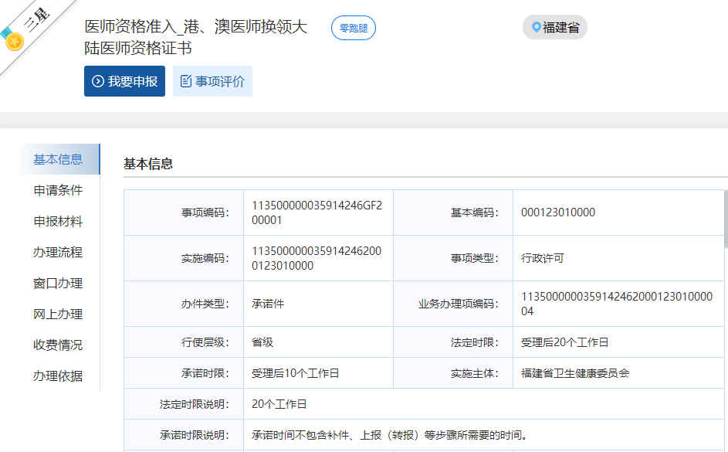Show the 窗口办理 section
The width and height of the screenshot is (728, 452).
point(58,283)
